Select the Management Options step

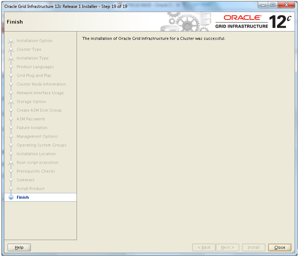37,136
